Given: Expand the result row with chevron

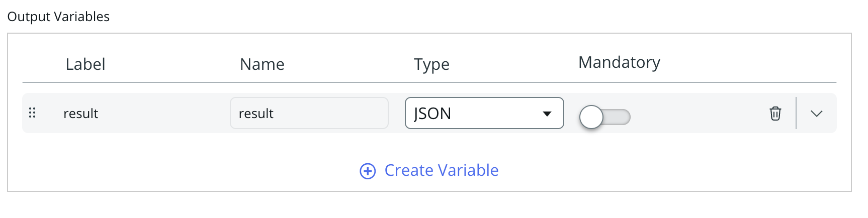Looking at the screenshot, I should point(816,114).
